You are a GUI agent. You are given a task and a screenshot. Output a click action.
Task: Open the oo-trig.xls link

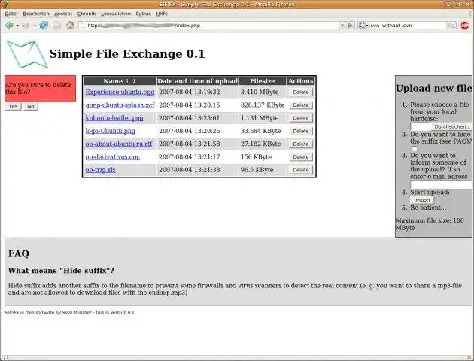click(100, 170)
